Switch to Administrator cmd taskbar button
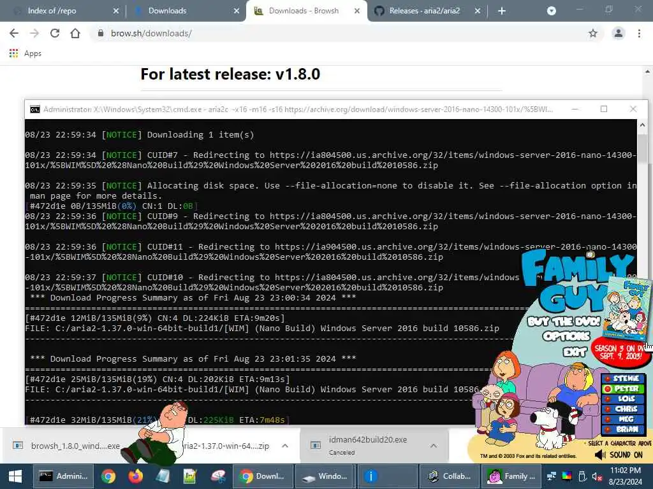Screen dimensions: 653x489 [64, 476]
